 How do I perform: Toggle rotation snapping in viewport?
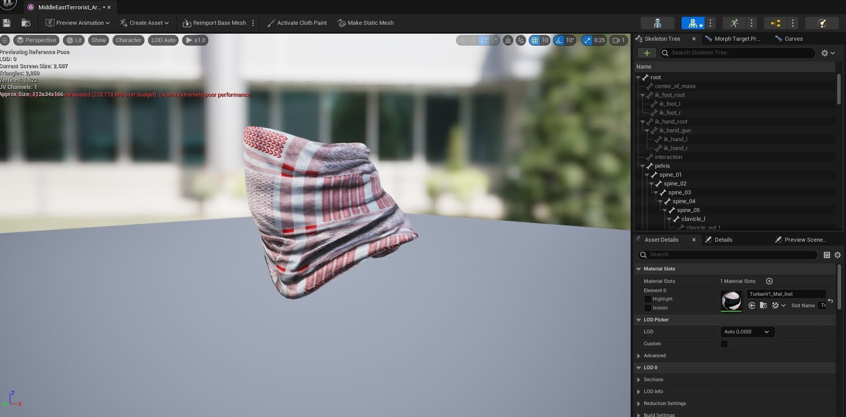coord(559,40)
